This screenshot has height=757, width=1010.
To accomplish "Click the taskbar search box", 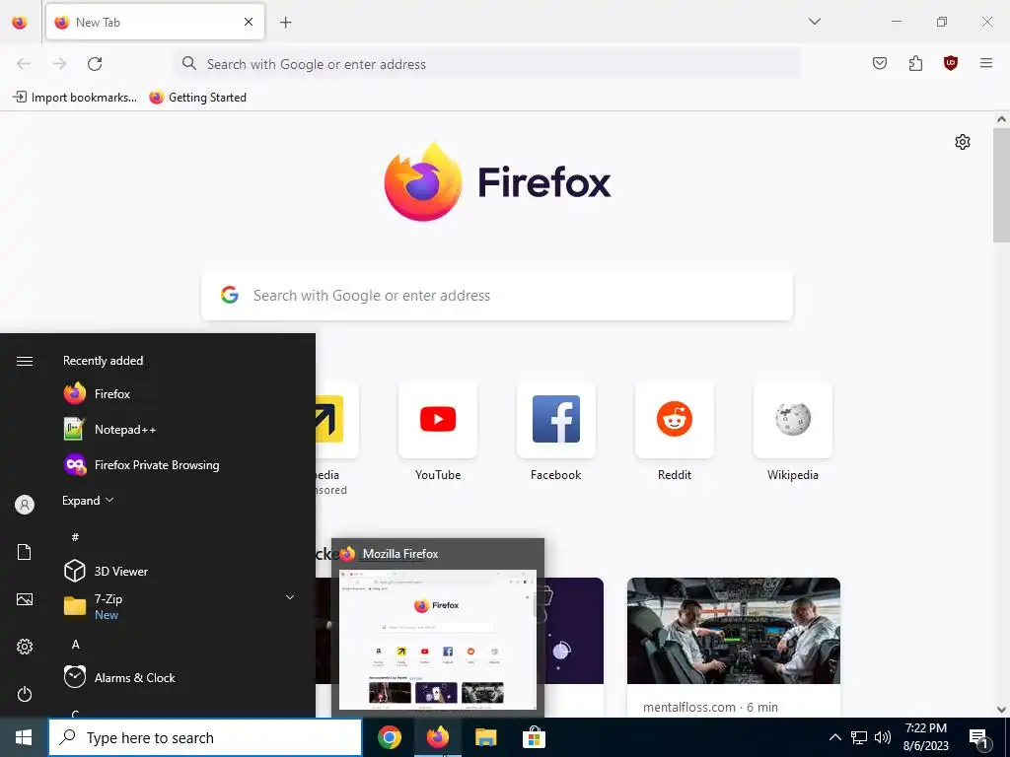I will coord(205,737).
